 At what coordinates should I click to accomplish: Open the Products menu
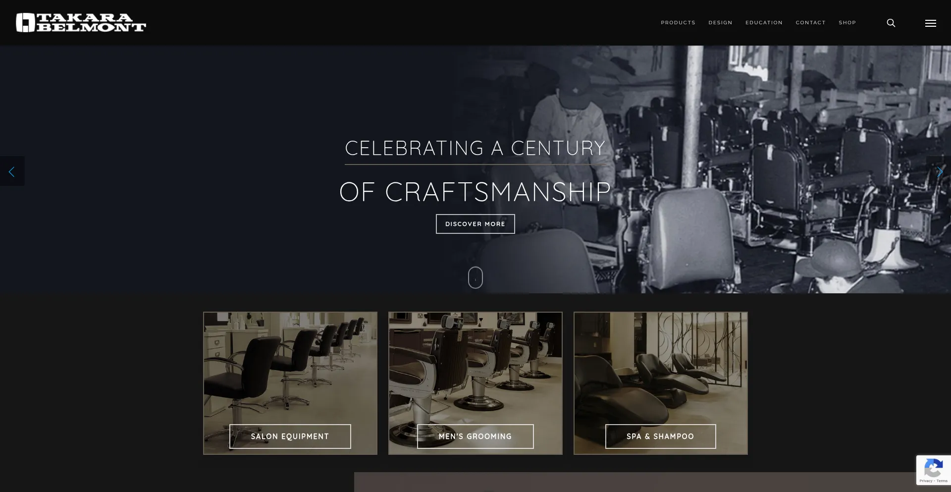(678, 23)
